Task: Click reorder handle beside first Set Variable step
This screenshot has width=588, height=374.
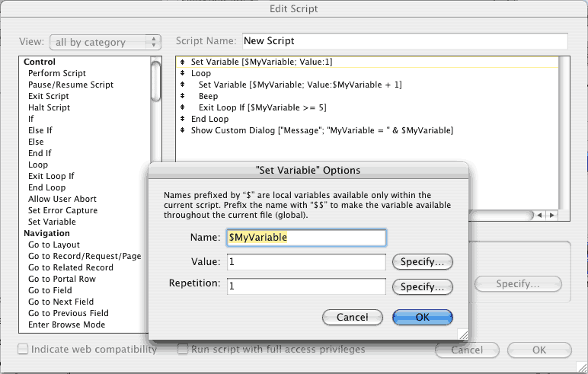Action: (x=182, y=62)
